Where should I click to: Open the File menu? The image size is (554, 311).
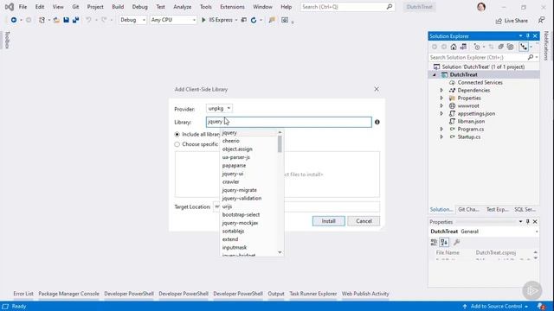tap(23, 7)
